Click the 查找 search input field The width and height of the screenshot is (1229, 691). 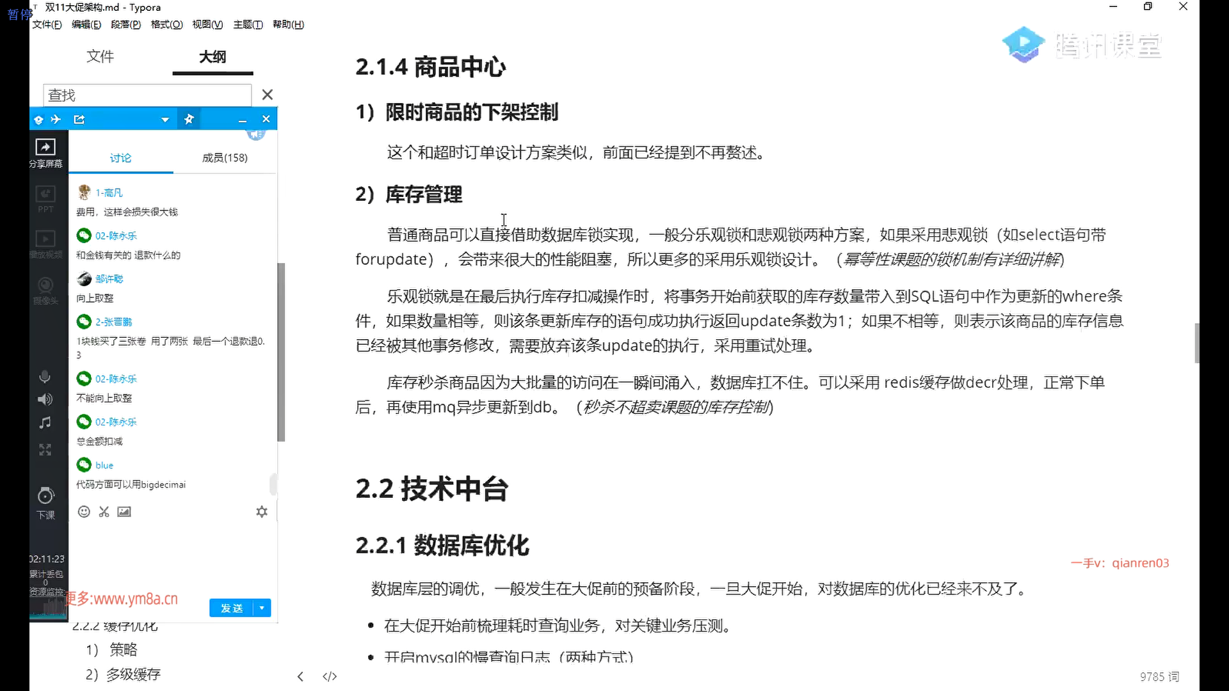(147, 95)
